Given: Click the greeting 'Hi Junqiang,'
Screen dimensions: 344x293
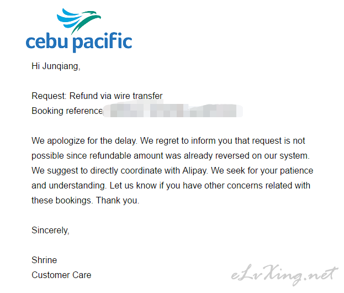Looking at the screenshot, I should (x=56, y=66).
